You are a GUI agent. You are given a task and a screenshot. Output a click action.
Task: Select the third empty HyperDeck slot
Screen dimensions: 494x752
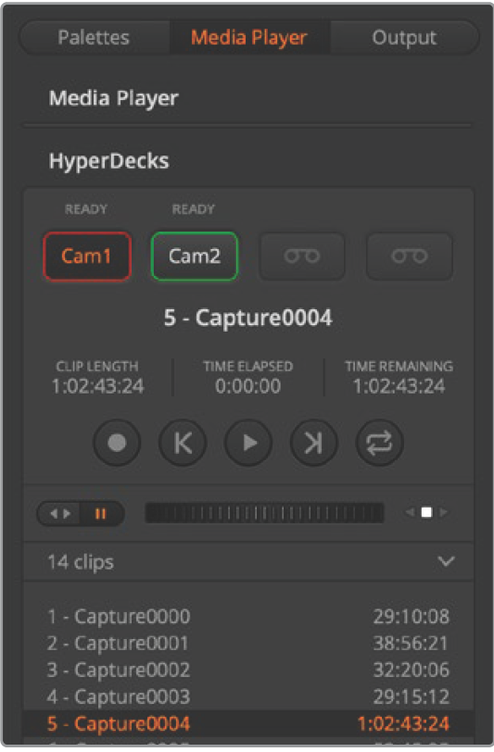tap(302, 257)
